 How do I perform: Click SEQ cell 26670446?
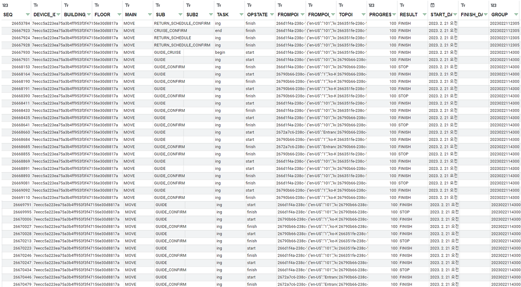click(22, 277)
